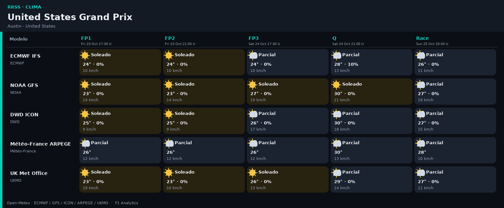
Task: Click the United States Grand Prix title
Action: [x=70, y=17]
